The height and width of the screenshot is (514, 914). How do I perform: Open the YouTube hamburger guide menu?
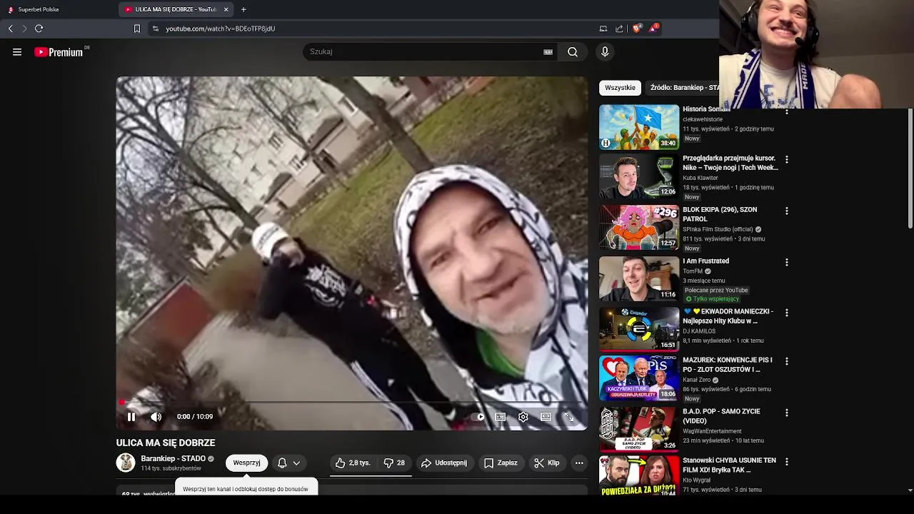click(17, 52)
